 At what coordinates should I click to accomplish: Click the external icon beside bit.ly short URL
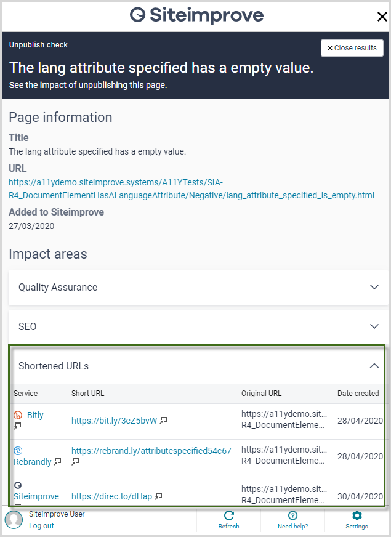coord(164,420)
